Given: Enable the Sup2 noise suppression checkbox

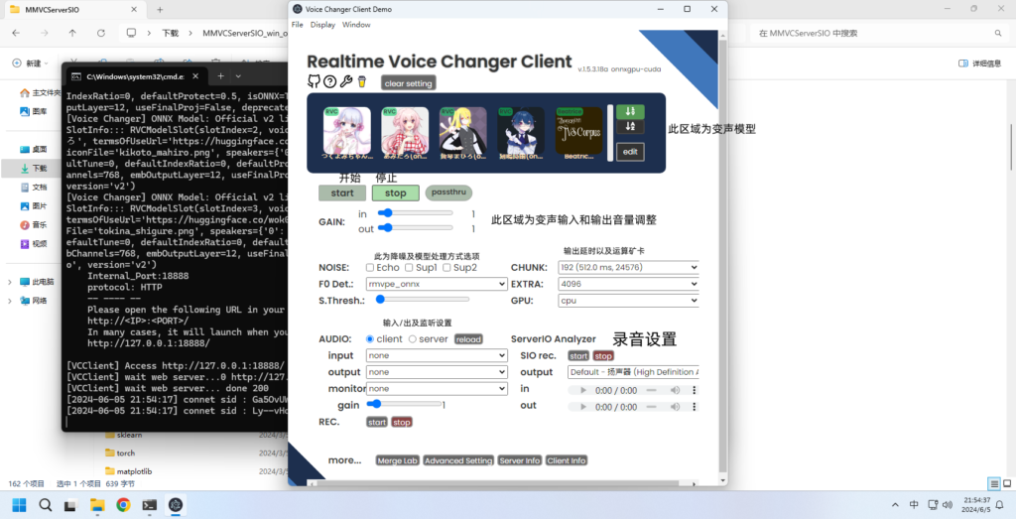Looking at the screenshot, I should [446, 268].
